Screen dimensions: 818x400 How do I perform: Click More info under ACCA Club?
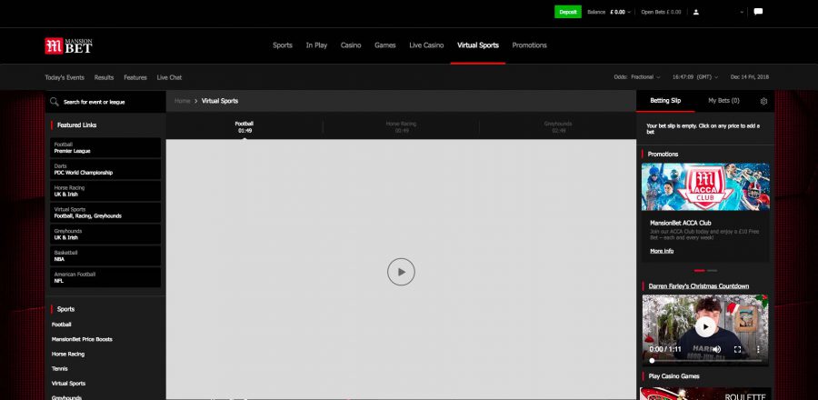662,251
